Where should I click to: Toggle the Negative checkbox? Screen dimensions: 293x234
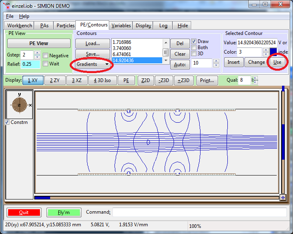[x=45, y=56]
